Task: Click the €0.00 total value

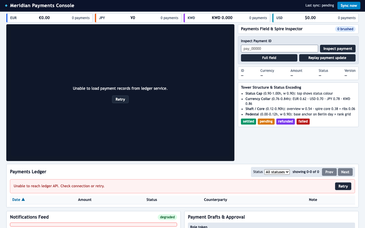Action: 44,18
